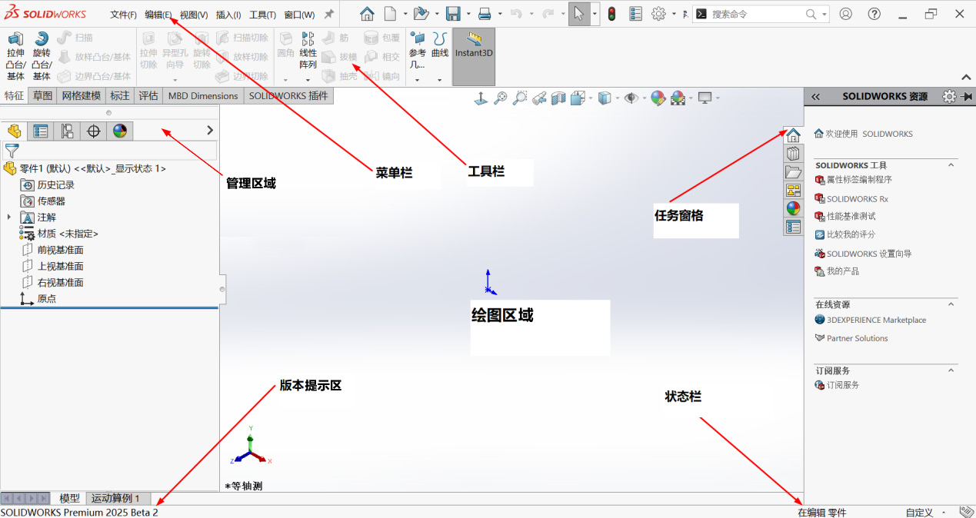Click the Save icon in top toolbar
The height and width of the screenshot is (518, 976).
(x=453, y=14)
